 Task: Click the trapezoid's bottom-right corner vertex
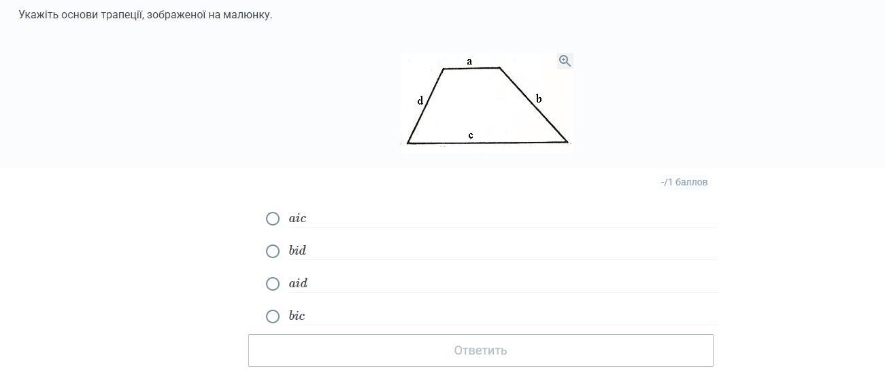pos(567,142)
